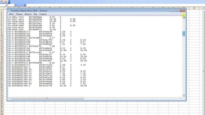Click the value 10.85 in Notepad
The image size is (205, 115).
(x=63, y=86)
